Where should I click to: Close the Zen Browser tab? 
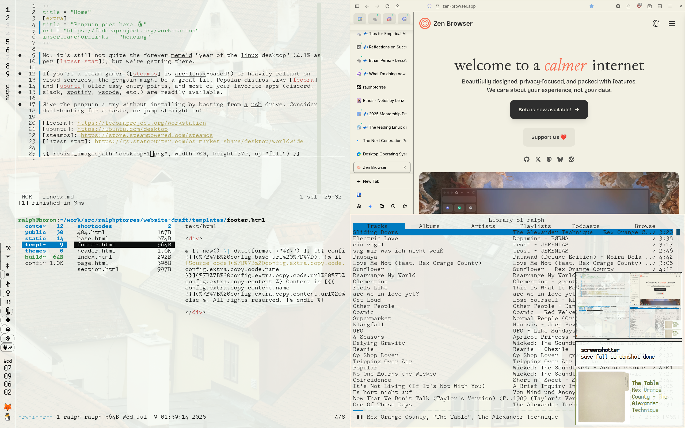[405, 167]
